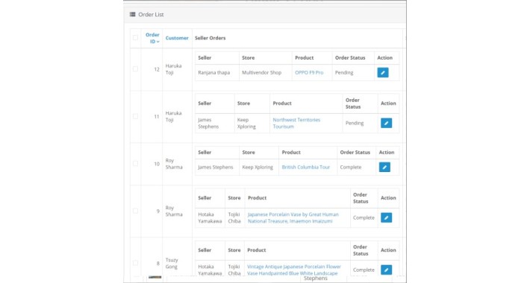Click the Tojiki Chiba store on order 9

(234, 217)
